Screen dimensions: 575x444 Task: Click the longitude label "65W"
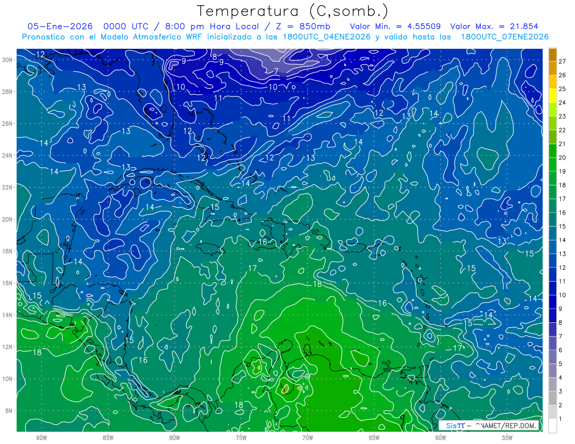coord(374,438)
